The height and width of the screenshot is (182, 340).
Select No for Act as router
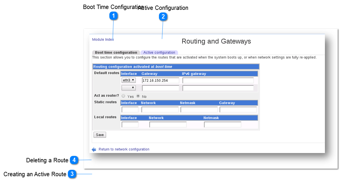tap(138, 96)
